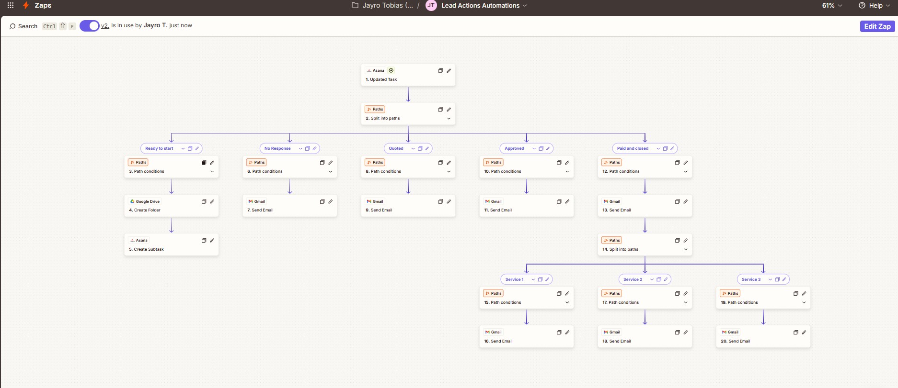898x388 pixels.
Task: Click copy icon on 18. Send Email
Action: [677, 333]
